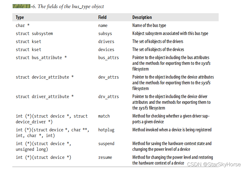245x170 pixels.
Task: Click the "Field" column header
Action: coord(102,17)
